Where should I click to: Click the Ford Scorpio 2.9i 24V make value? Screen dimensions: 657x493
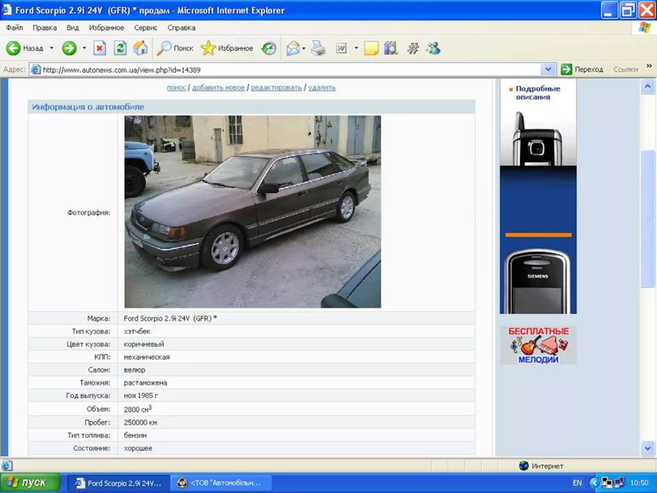170,318
